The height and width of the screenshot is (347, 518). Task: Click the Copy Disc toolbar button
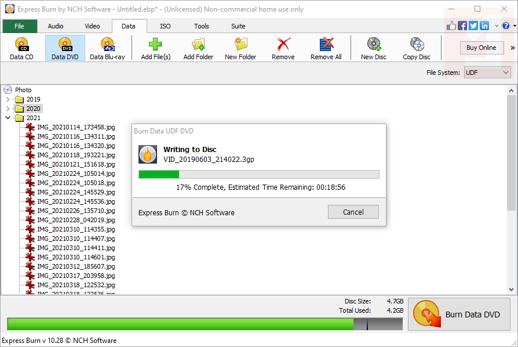(x=417, y=48)
